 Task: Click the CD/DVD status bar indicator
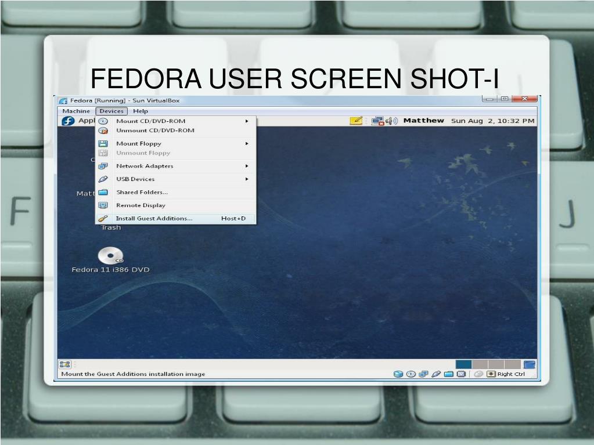[411, 374]
